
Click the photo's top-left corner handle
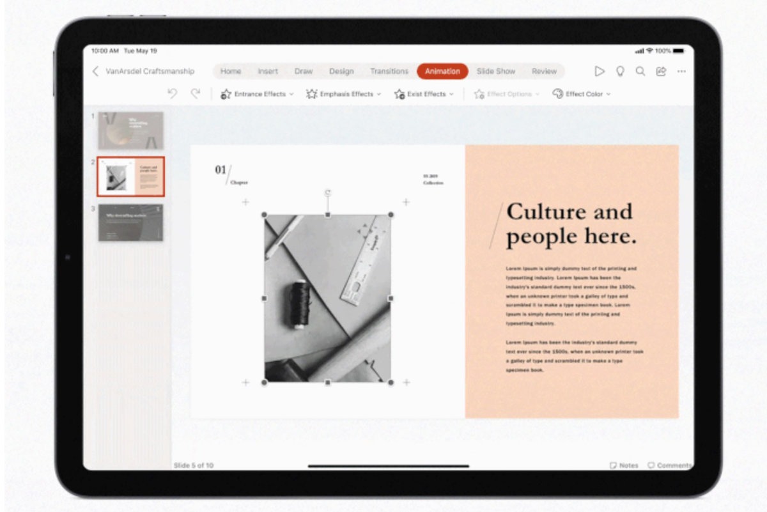[265, 215]
